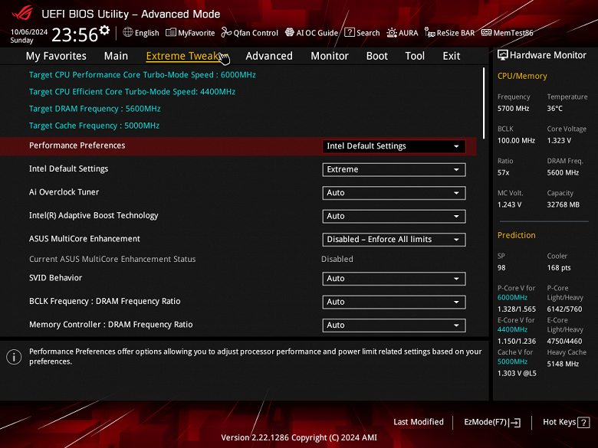Open the AURA lighting icon
The width and height of the screenshot is (598, 448).
(x=392, y=33)
